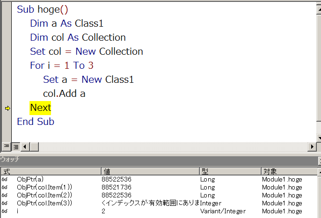Select the ObjPtr(col.Item(2)) watch expression
This screenshot has width=321, height=218.
(x=44, y=195)
